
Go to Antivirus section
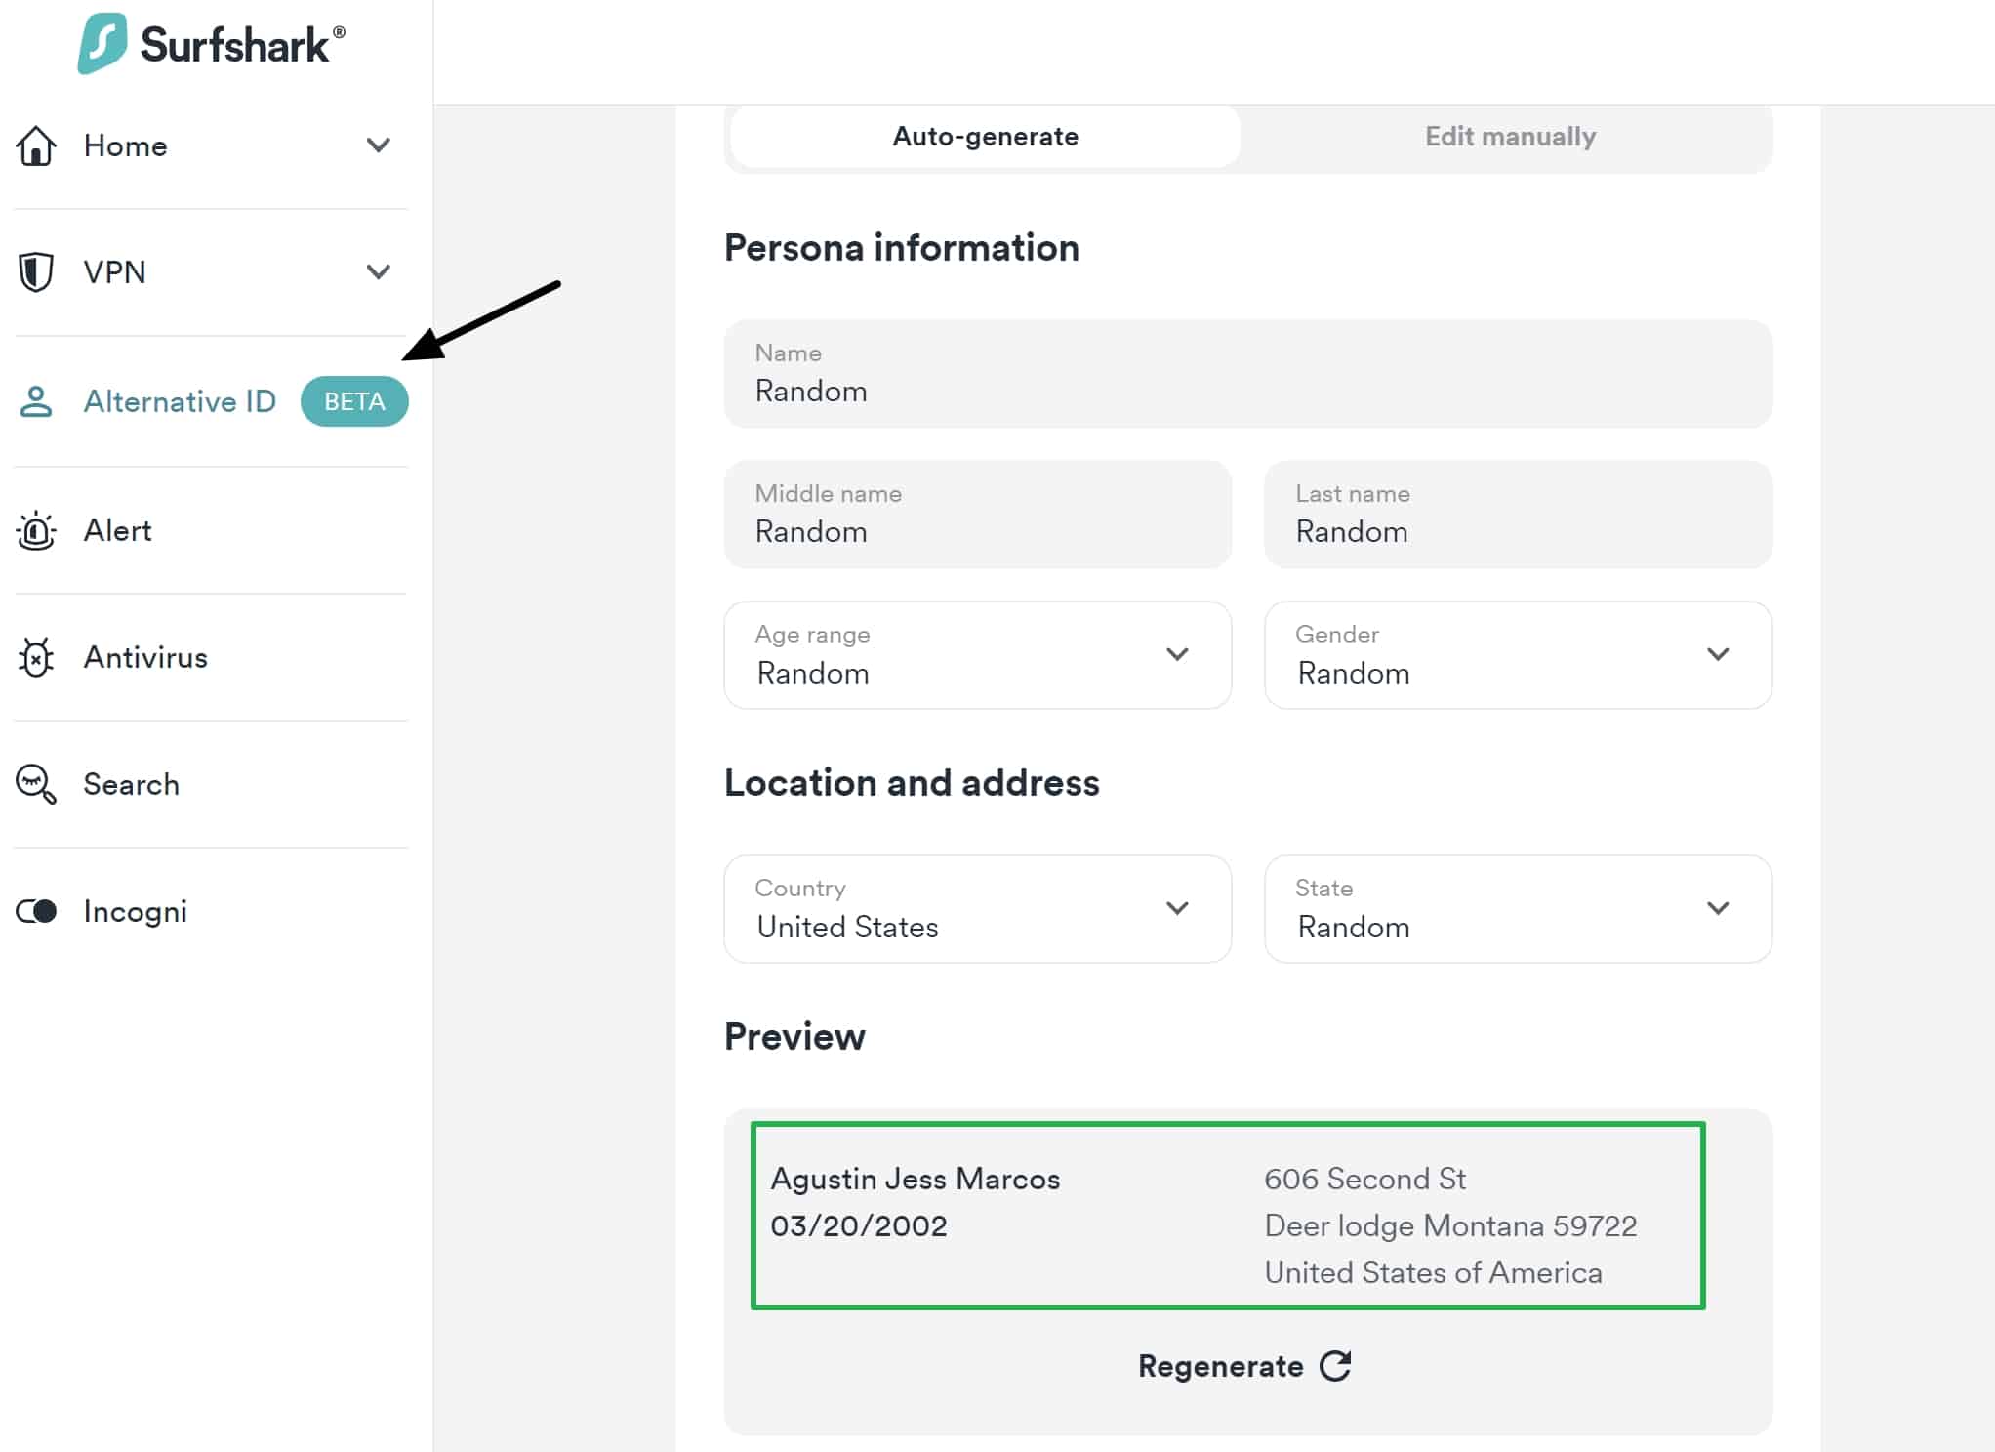210,657
